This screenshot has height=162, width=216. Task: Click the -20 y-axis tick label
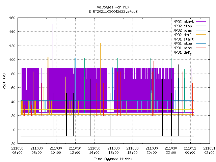click(x=12, y=144)
